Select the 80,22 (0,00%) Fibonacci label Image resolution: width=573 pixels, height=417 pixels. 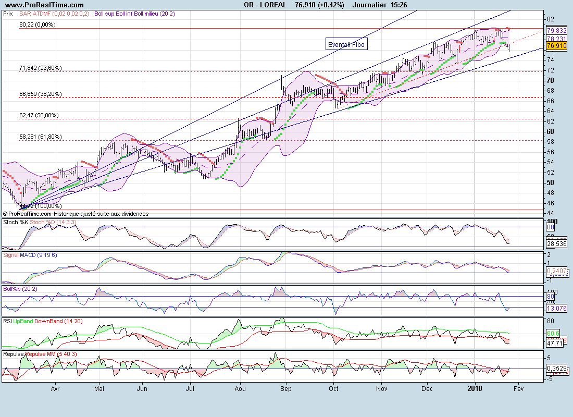click(x=38, y=25)
